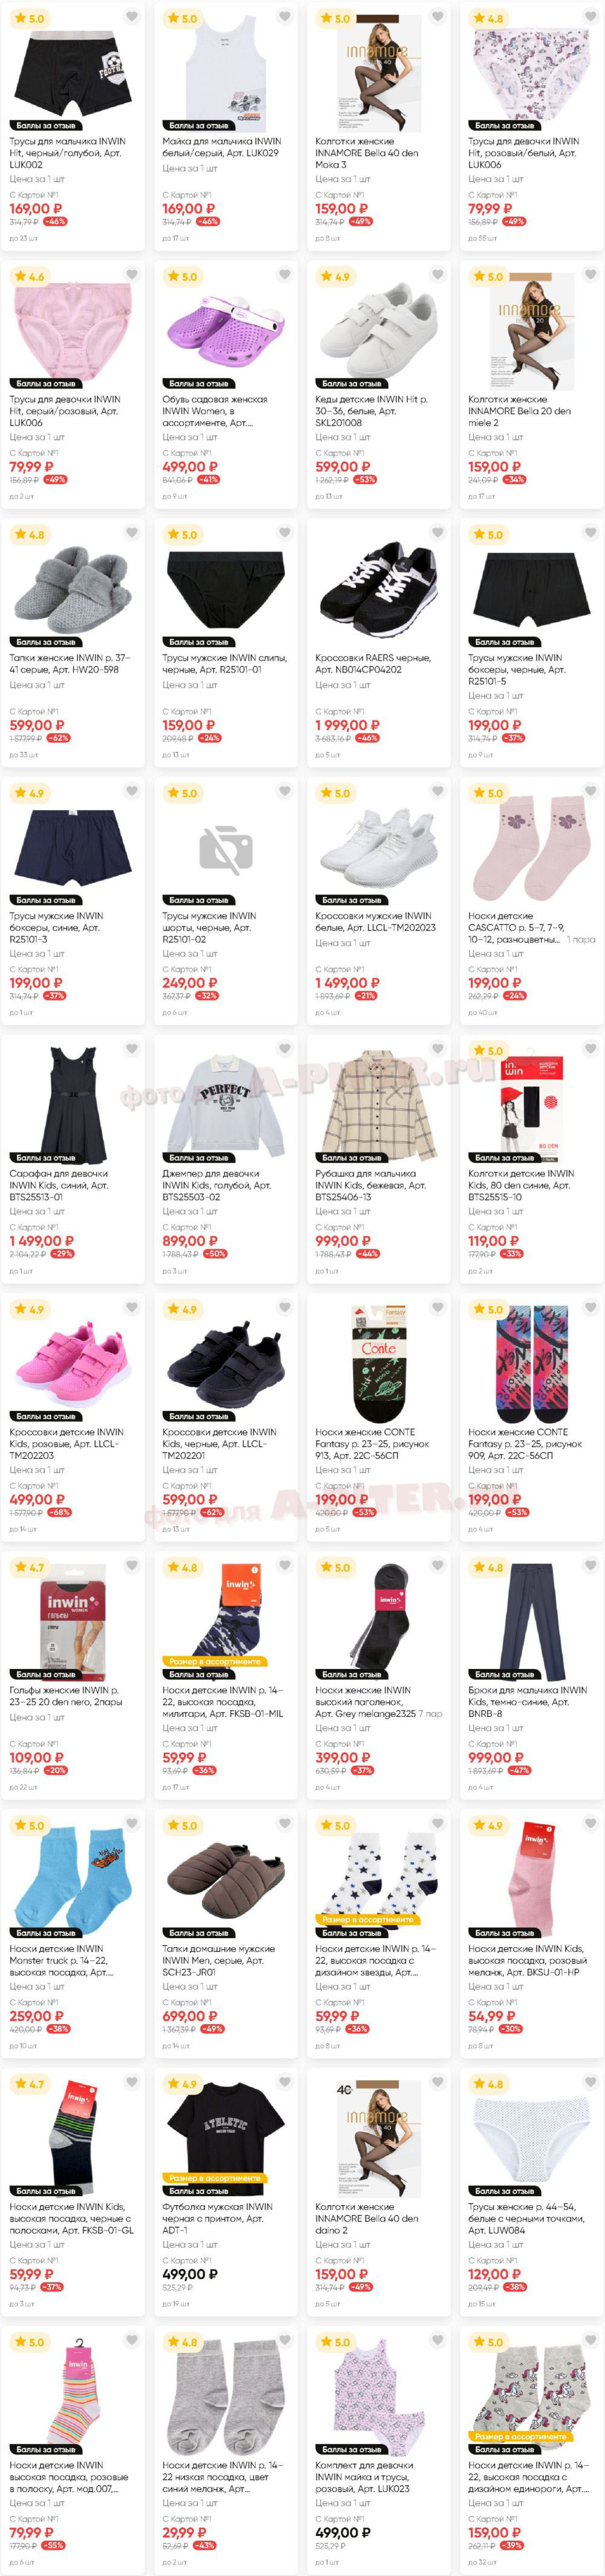Favorite the gray INWIN women's slippers
This screenshot has height=2576, width=605.
tap(132, 533)
